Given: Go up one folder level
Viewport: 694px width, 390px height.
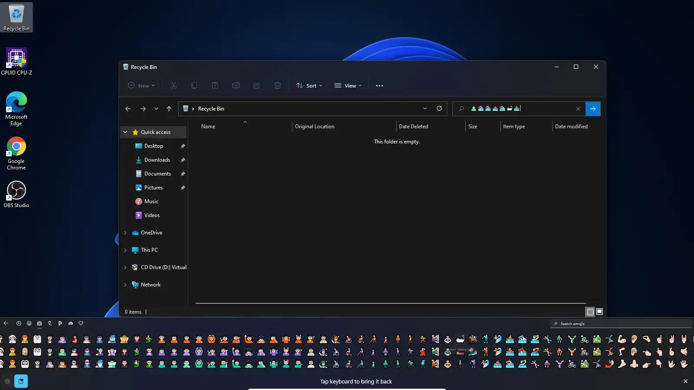Looking at the screenshot, I should coord(169,109).
